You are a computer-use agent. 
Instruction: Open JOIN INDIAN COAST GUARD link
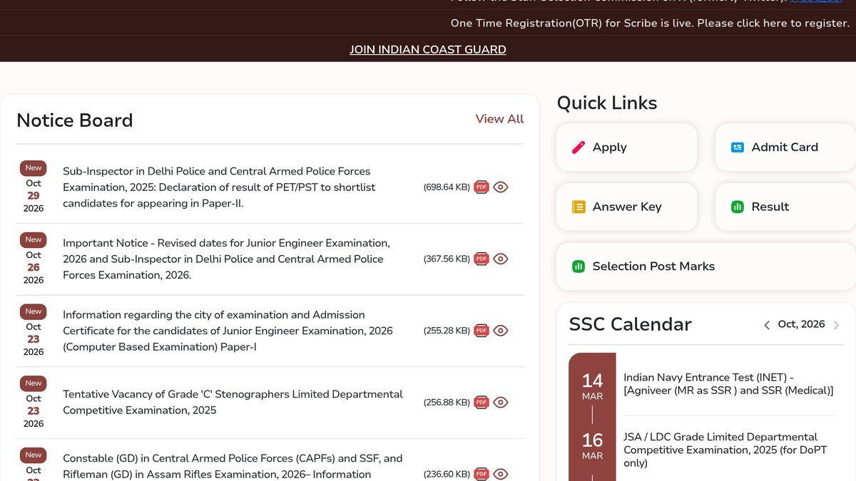pos(428,50)
